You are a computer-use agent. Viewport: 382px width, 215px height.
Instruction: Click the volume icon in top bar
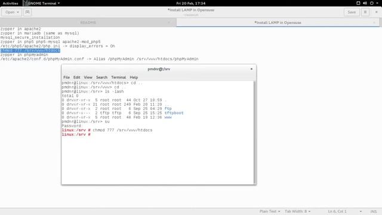pyautogui.click(x=365, y=3)
